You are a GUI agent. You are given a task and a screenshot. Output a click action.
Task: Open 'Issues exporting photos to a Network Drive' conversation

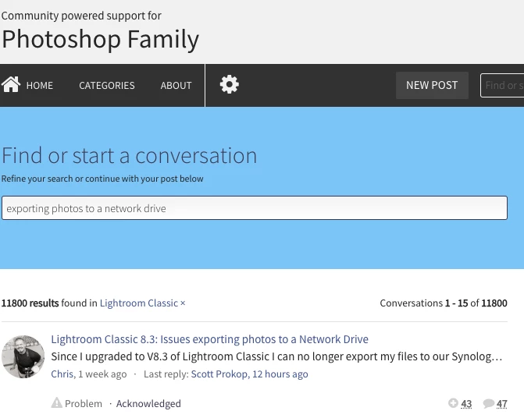coord(209,339)
